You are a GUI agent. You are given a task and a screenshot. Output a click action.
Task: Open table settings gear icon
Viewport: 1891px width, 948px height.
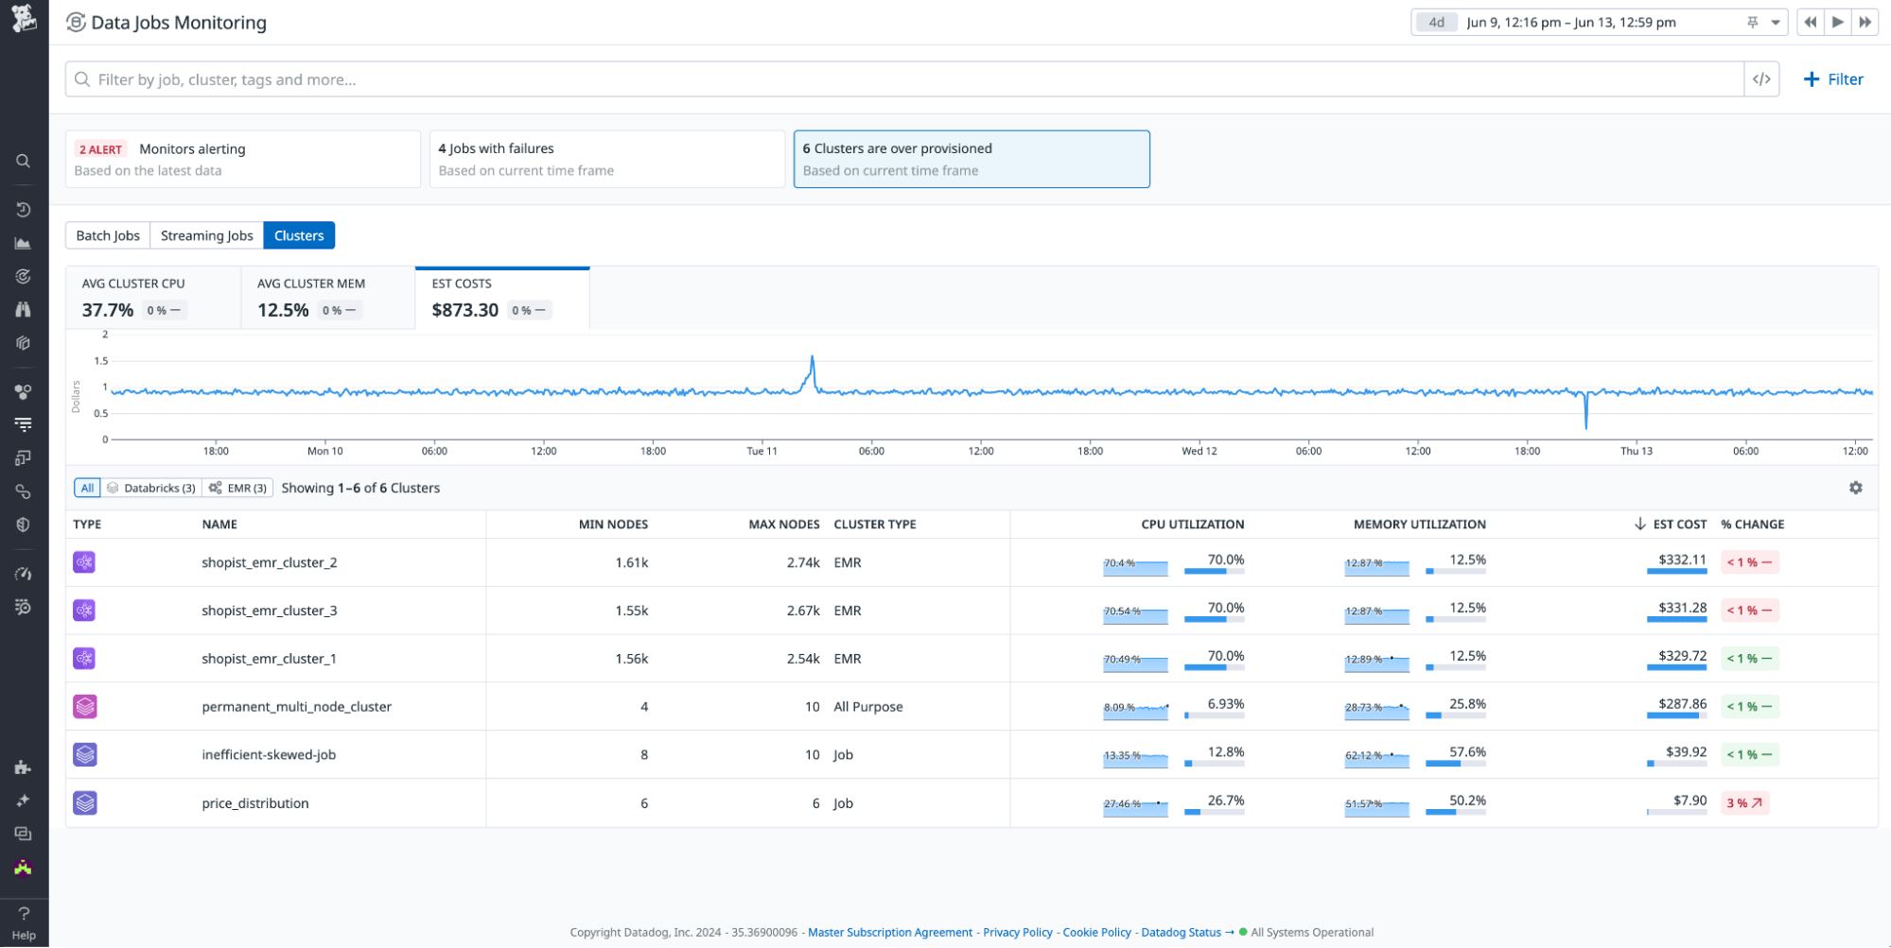coord(1855,488)
